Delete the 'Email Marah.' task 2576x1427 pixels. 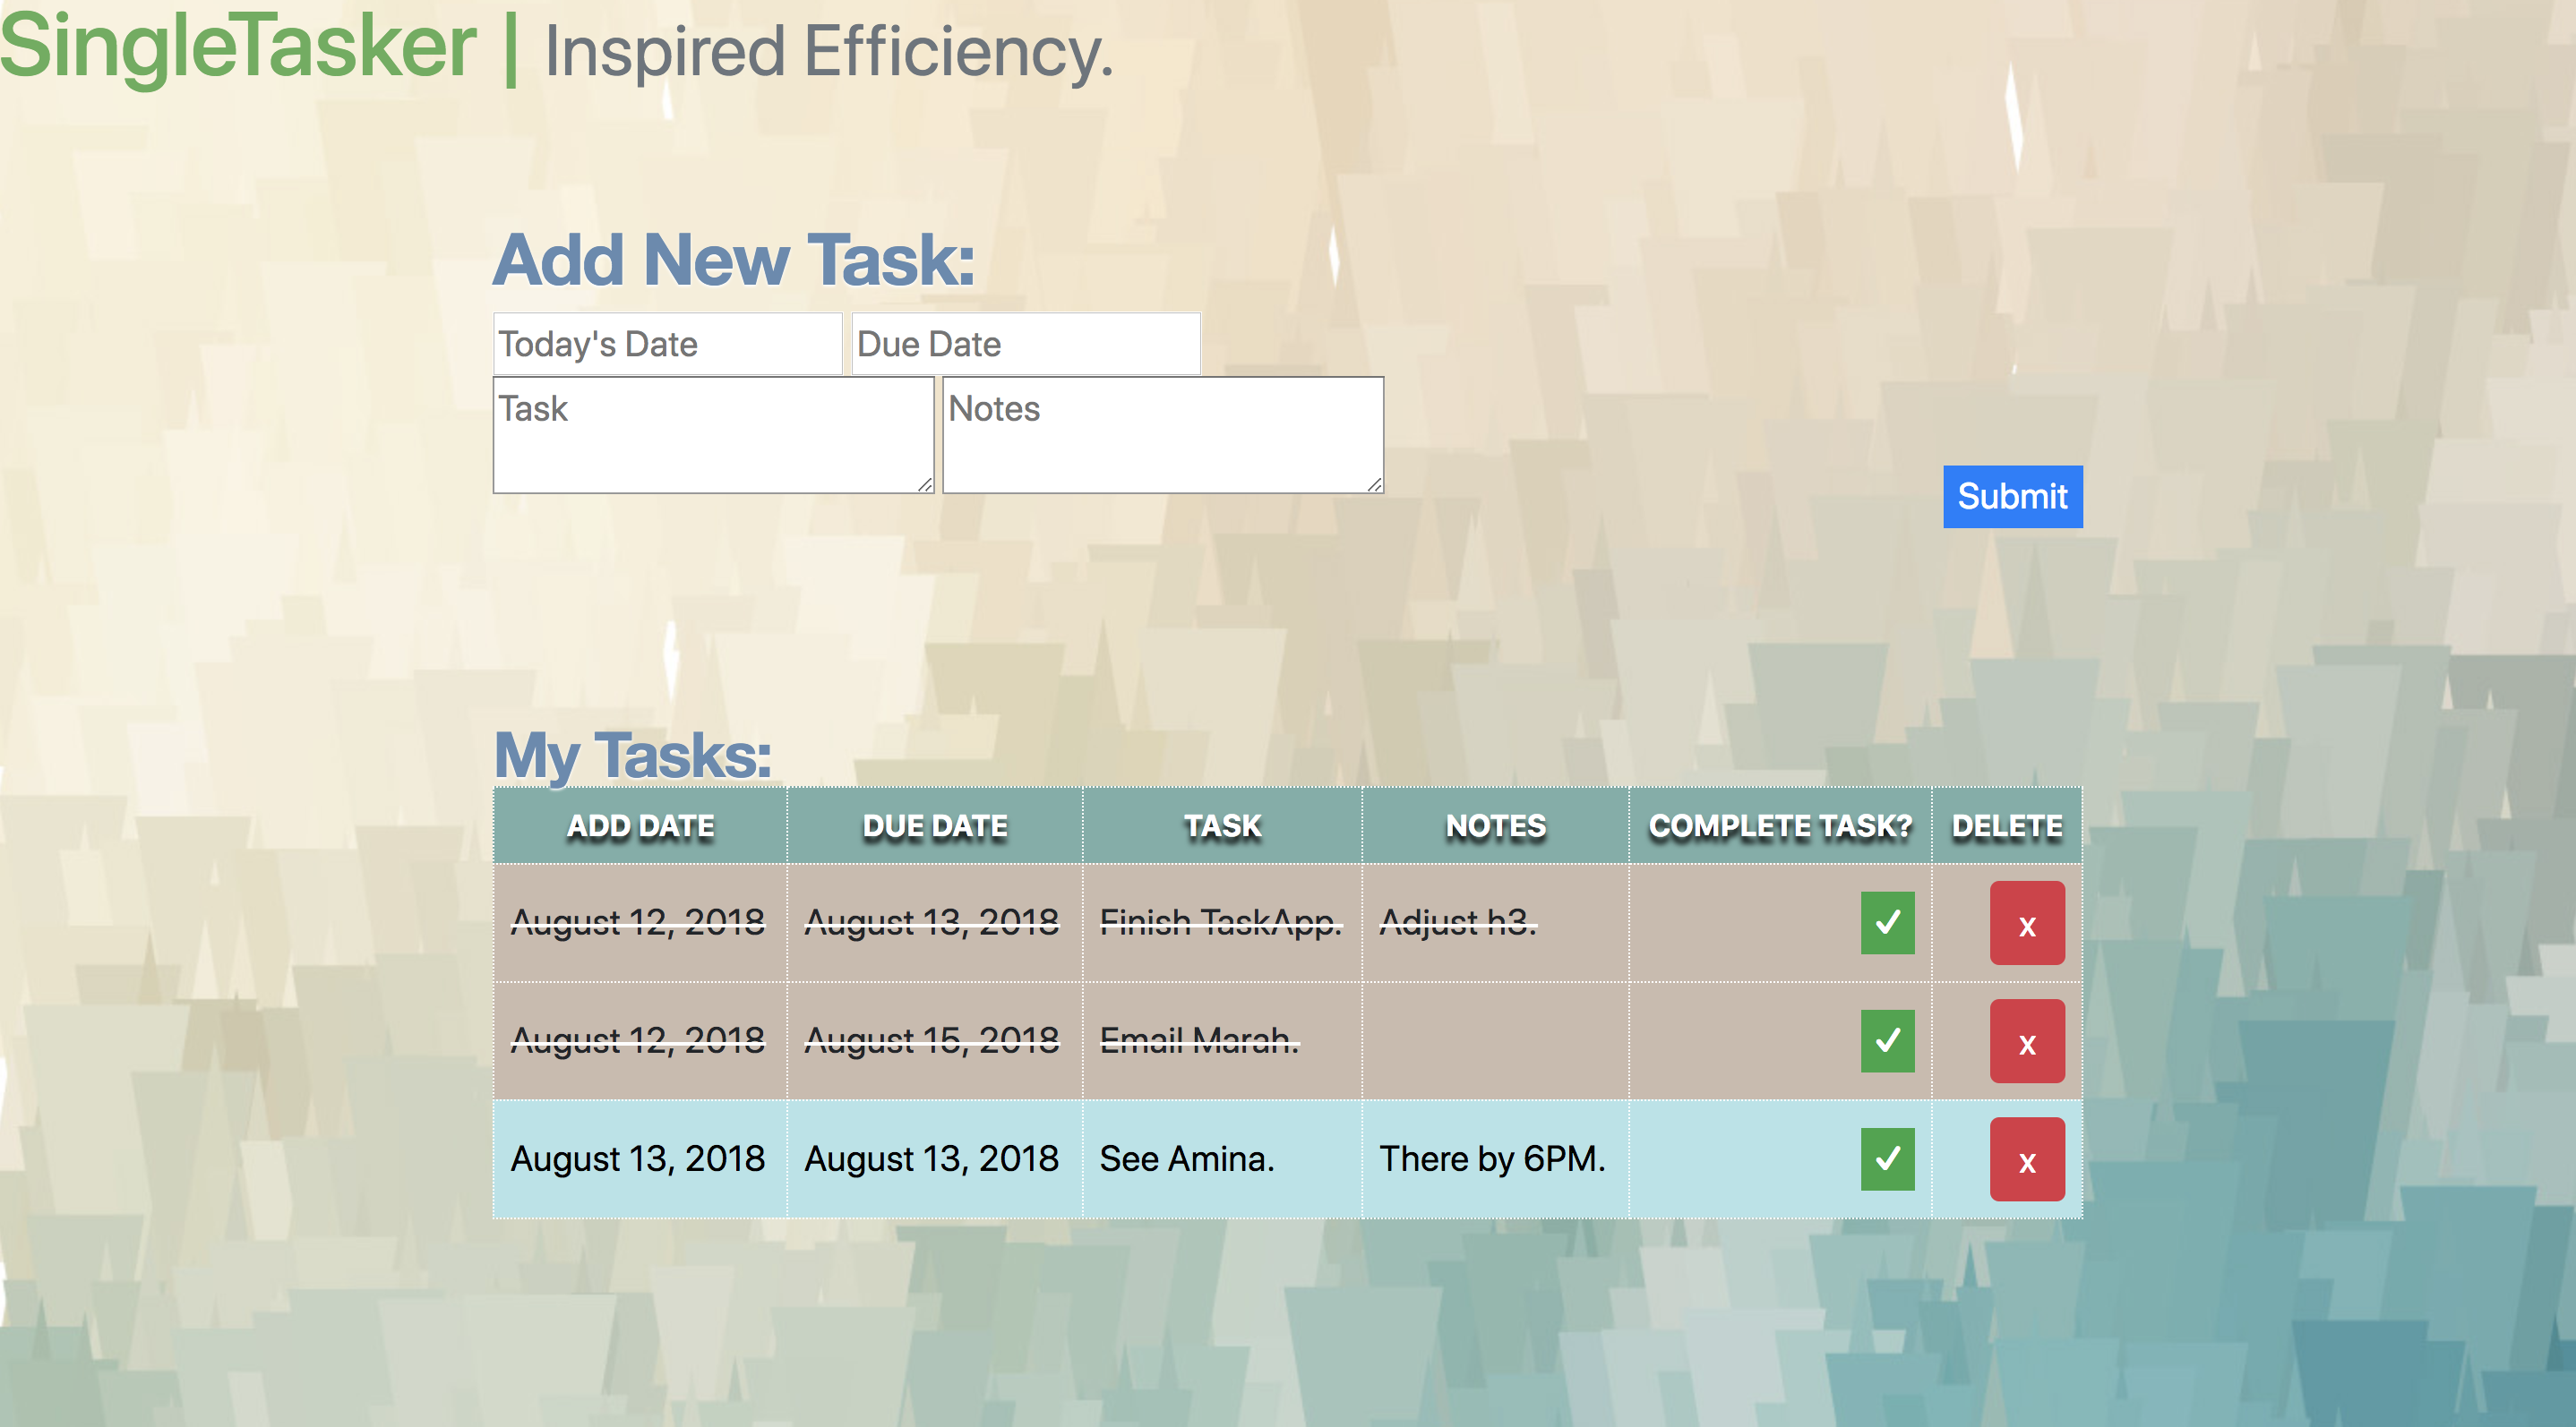pos(2027,1040)
